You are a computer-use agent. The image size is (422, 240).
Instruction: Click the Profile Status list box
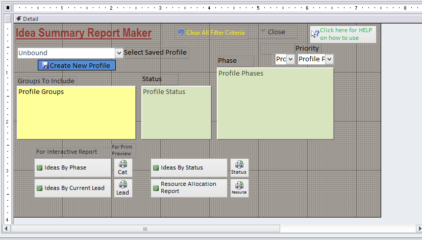pyautogui.click(x=176, y=112)
